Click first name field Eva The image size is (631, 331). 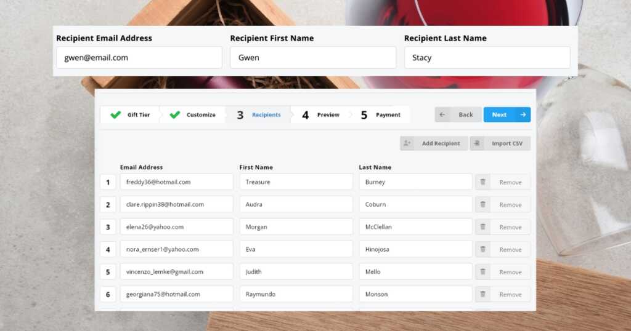[x=296, y=249]
